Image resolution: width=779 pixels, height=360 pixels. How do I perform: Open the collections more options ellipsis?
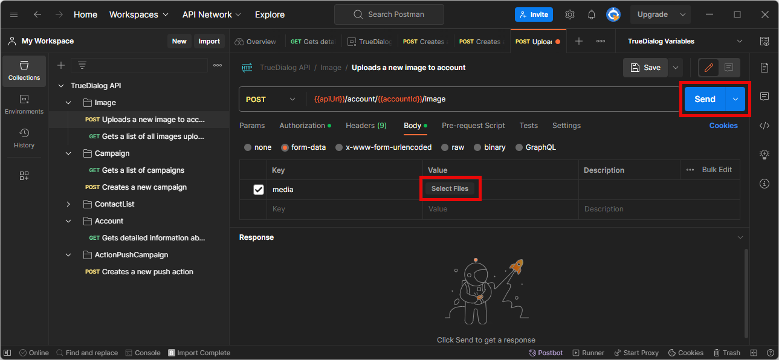(218, 65)
